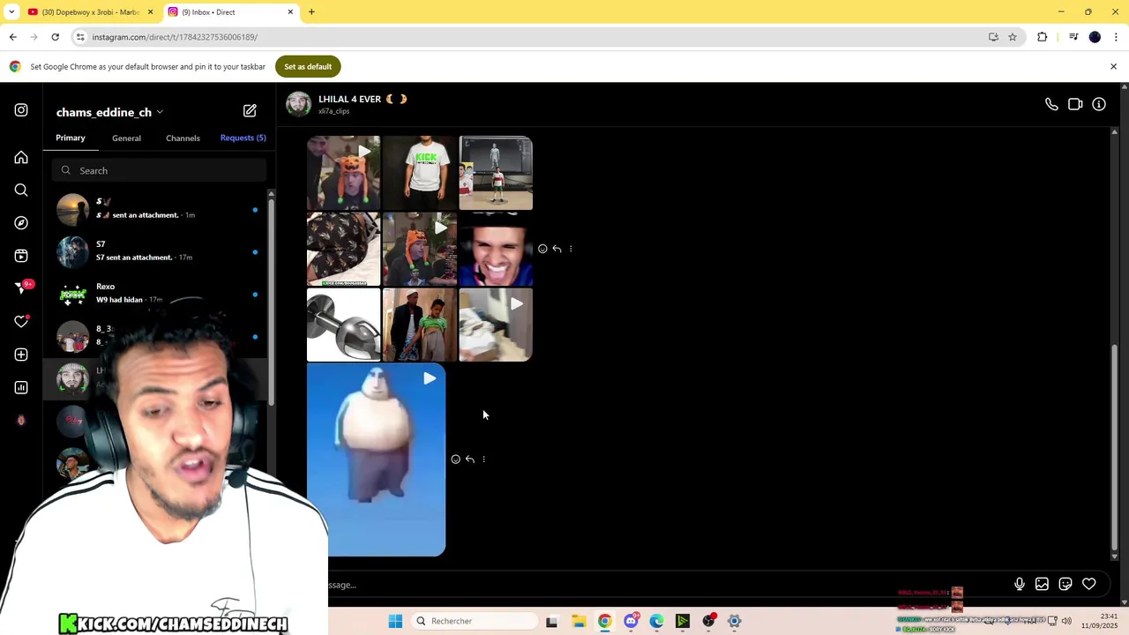Image resolution: width=1129 pixels, height=635 pixels.
Task: Open conversation information icon
Action: [1099, 104]
